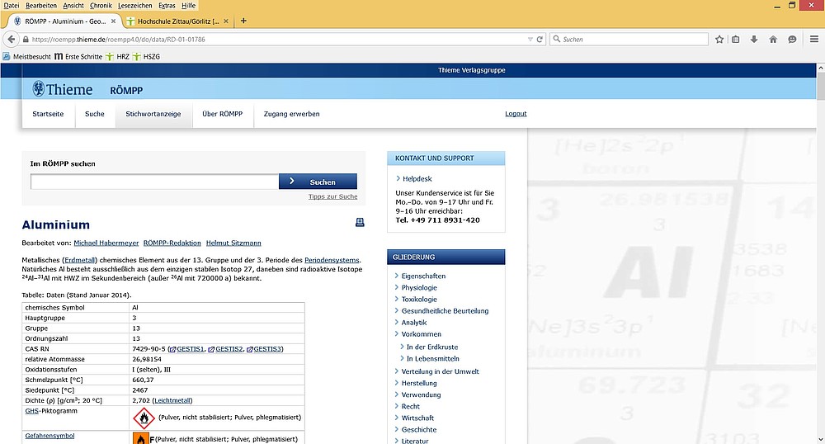This screenshot has height=444, width=825.
Task: Open the Firefox downloads arrow icon
Action: pyautogui.click(x=754, y=39)
